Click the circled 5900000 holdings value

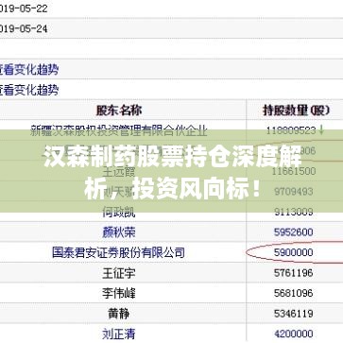coord(294,252)
